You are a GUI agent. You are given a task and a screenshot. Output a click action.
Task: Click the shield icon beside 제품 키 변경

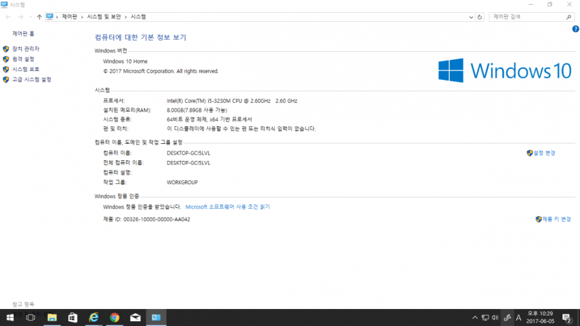point(538,219)
